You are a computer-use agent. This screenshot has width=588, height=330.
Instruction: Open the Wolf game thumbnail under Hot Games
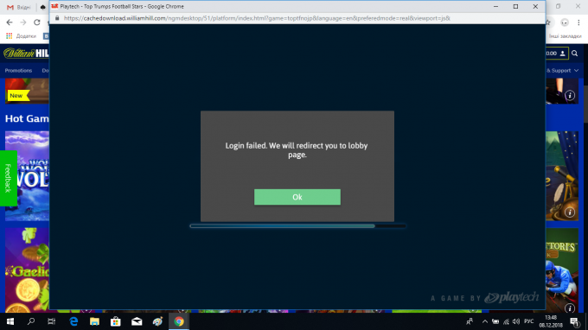pos(27,176)
